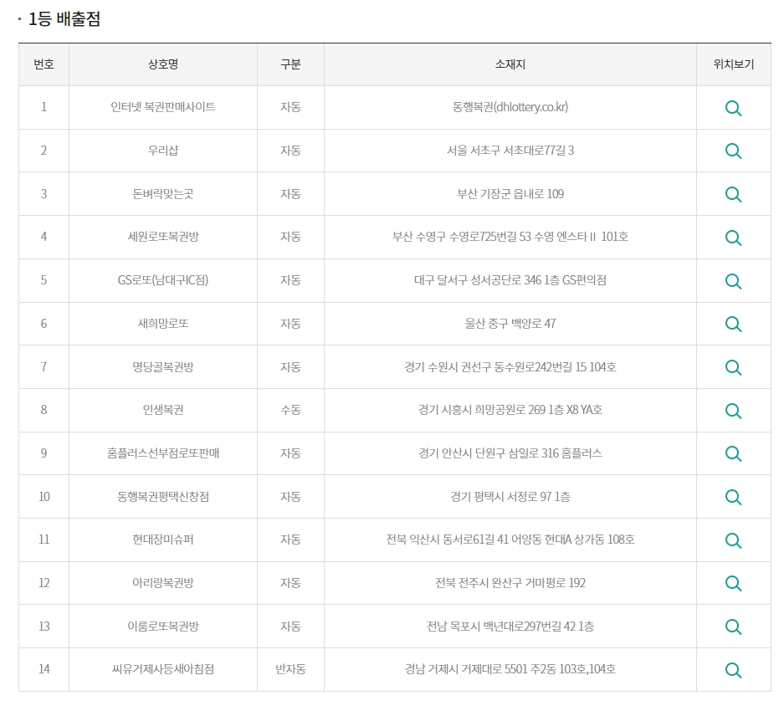
Task: Click row number 1
Action: 44,107
